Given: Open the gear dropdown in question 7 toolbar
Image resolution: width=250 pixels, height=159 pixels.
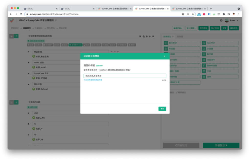Looking at the screenshot, I should pos(132,45).
